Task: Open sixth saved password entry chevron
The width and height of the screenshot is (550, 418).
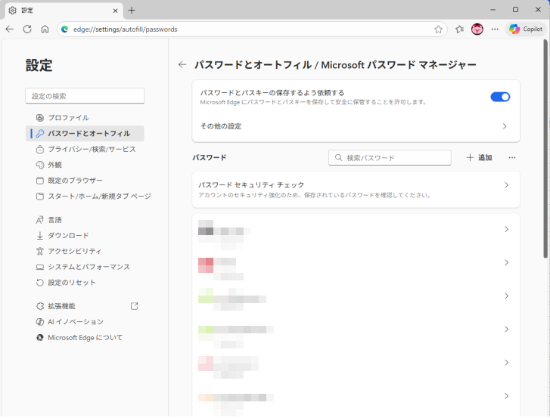Action: point(506,396)
